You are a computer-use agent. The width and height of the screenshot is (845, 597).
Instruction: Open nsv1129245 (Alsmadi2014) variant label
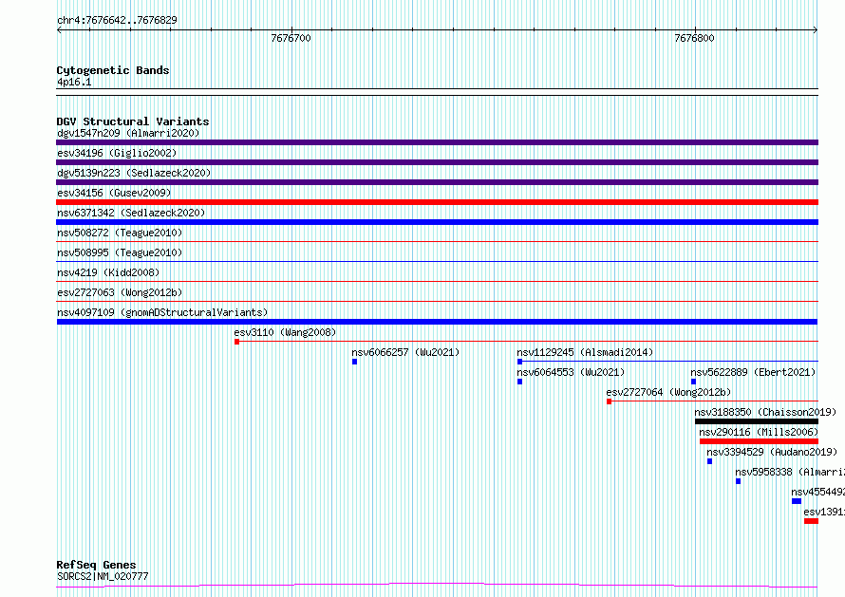pos(585,352)
